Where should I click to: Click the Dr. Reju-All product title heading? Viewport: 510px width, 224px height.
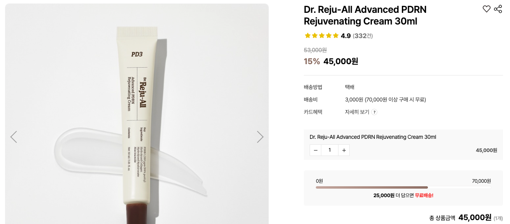pyautogui.click(x=365, y=16)
